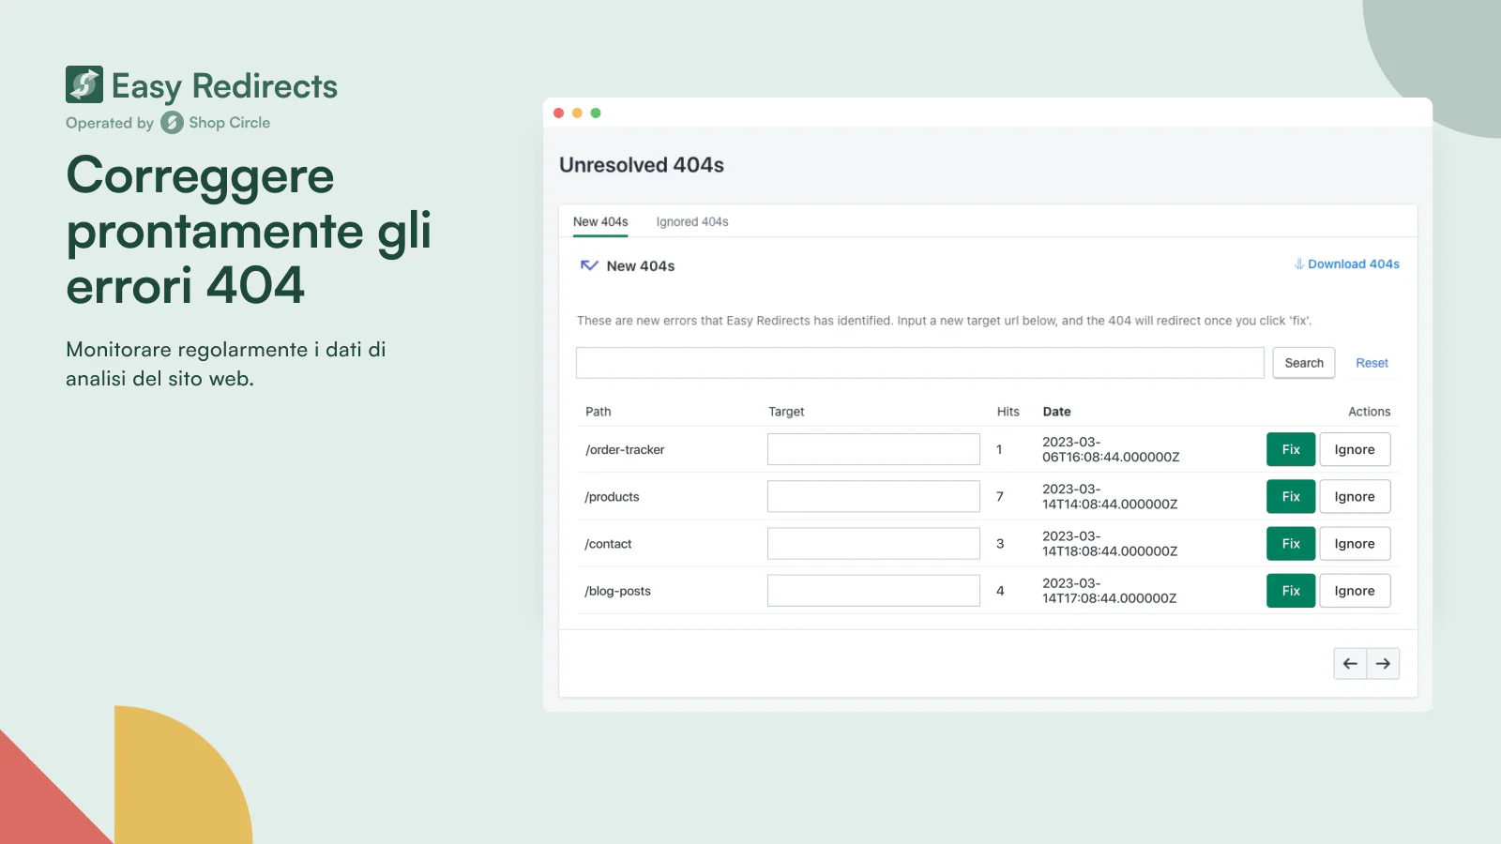The width and height of the screenshot is (1501, 844).
Task: Ignore the /blog-posts 404
Action: click(1355, 590)
